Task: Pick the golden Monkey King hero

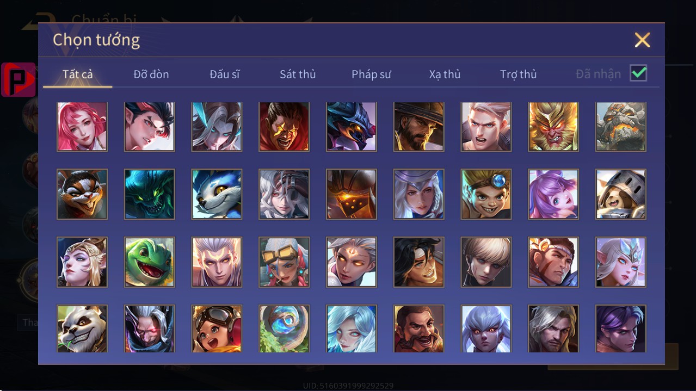Action: pos(553,126)
